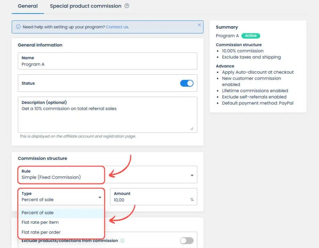319x248 pixels.
Task: Open the Special product commission tab
Action: 85,6
